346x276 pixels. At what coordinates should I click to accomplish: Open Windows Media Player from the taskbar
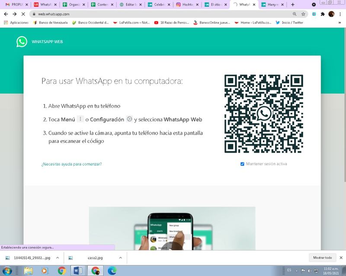point(45,270)
